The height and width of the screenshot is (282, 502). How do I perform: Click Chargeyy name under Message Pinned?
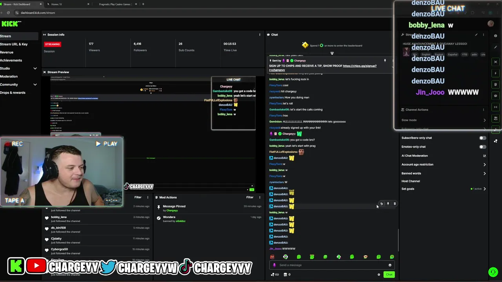[x=172, y=210]
